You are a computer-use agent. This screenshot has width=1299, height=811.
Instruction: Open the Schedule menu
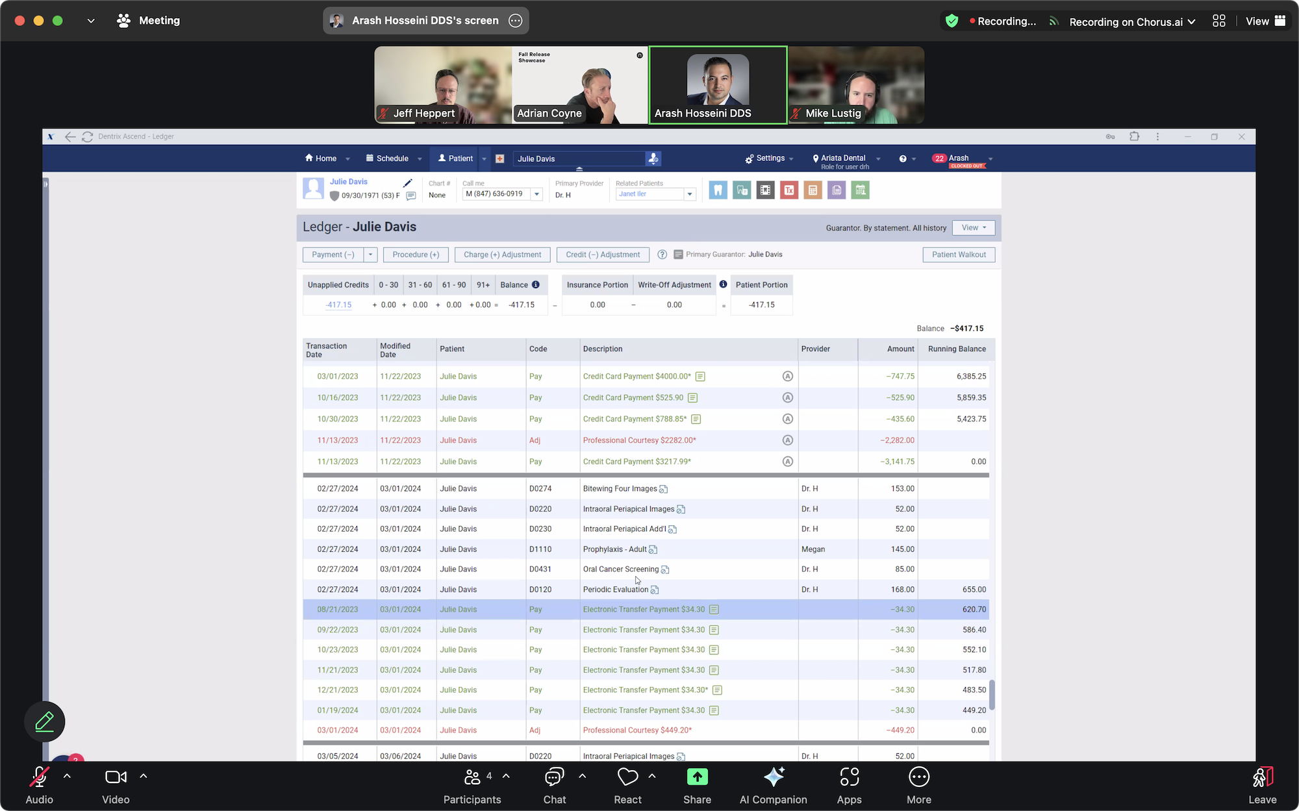(x=392, y=158)
